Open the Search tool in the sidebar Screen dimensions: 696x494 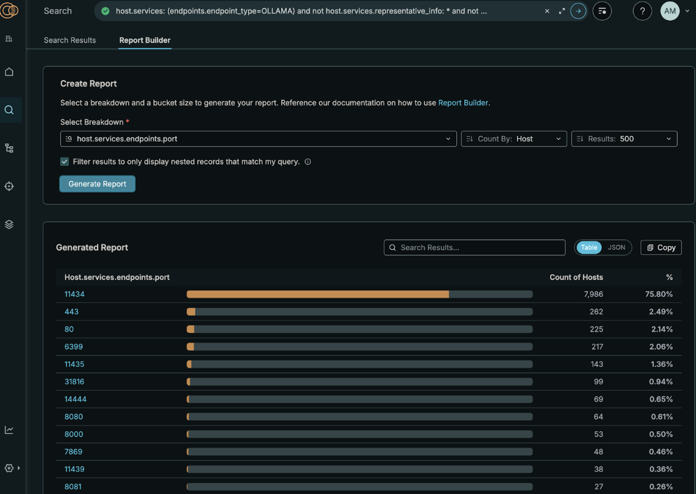[8, 109]
